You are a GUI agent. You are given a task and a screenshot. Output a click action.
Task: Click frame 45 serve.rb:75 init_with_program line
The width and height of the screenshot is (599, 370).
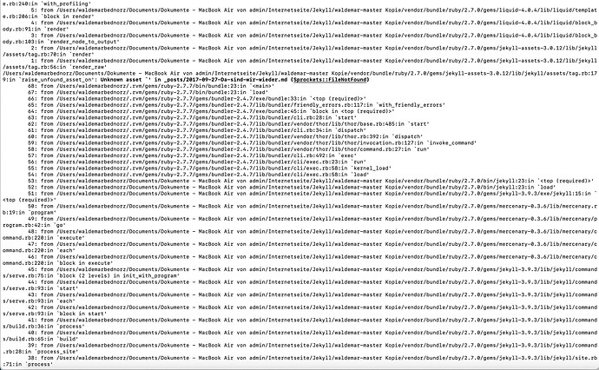click(x=299, y=272)
